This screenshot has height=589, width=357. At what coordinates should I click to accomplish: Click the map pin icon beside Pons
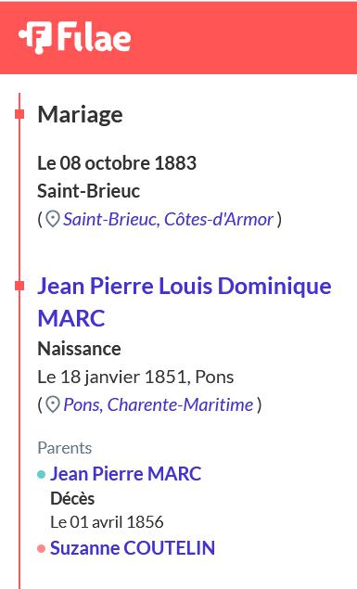click(x=53, y=404)
